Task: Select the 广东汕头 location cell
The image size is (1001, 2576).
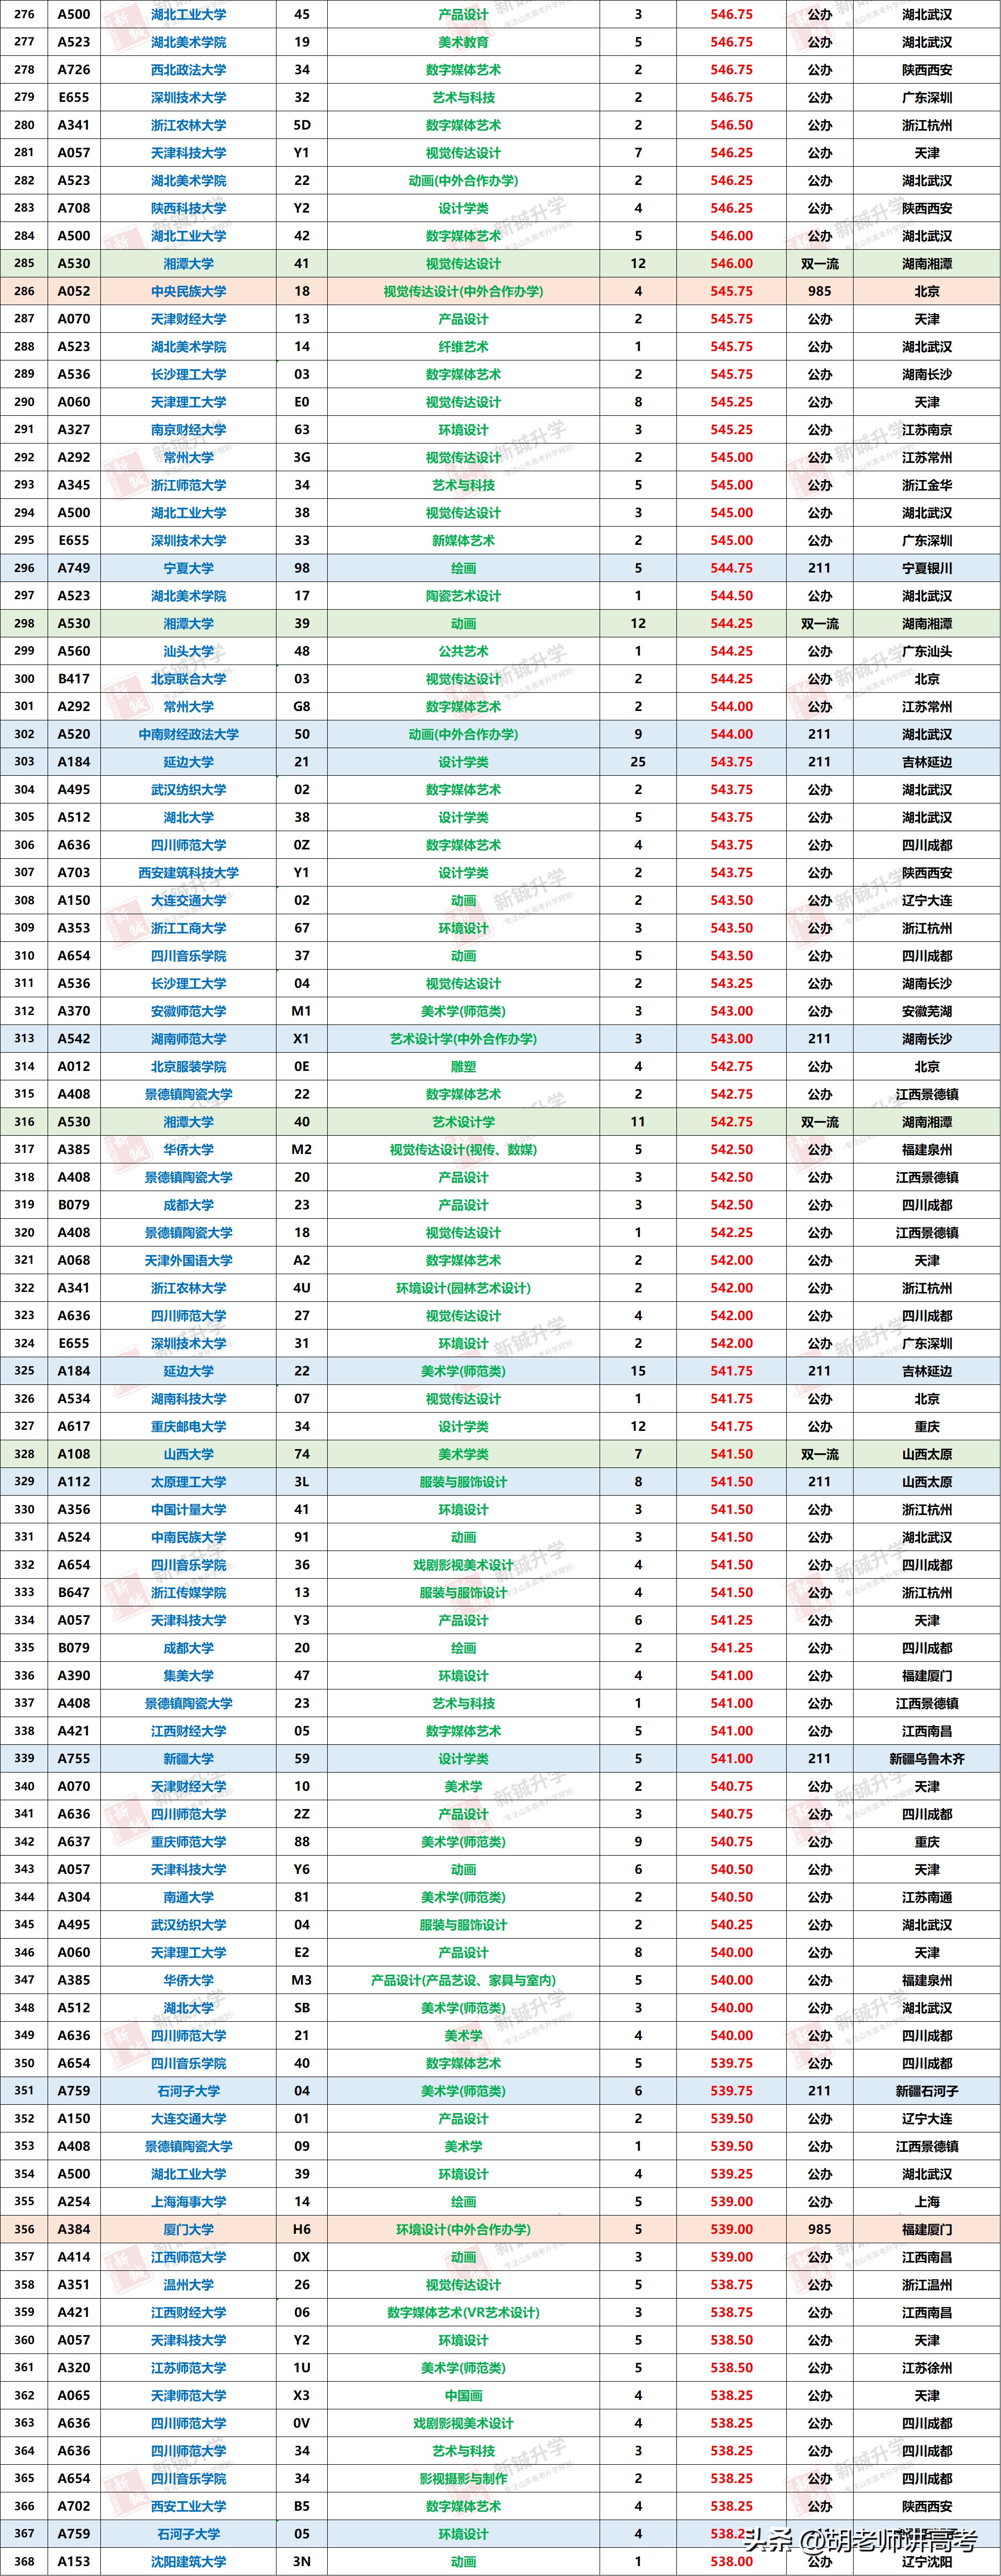Action: pyautogui.click(x=927, y=651)
